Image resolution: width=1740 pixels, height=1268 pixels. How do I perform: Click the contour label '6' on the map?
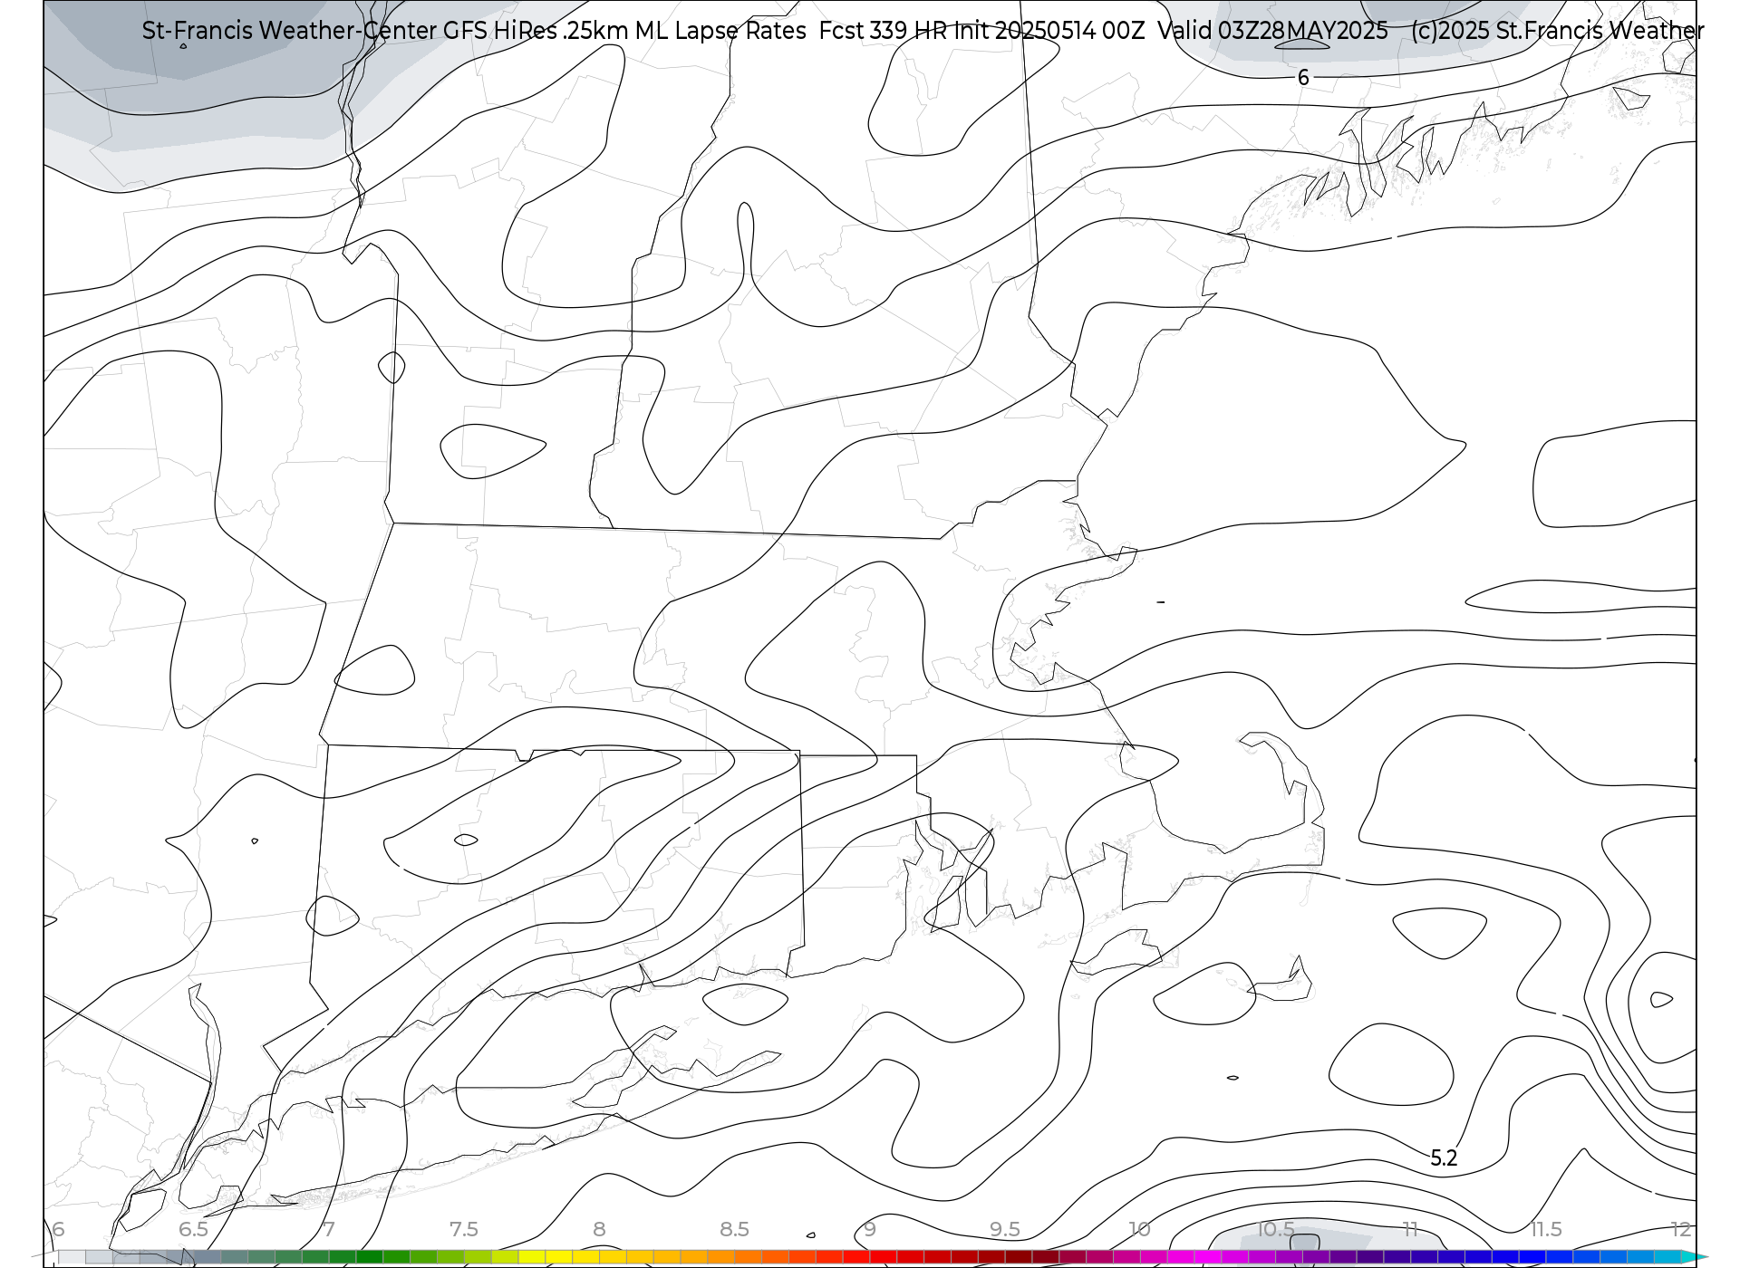click(1303, 78)
